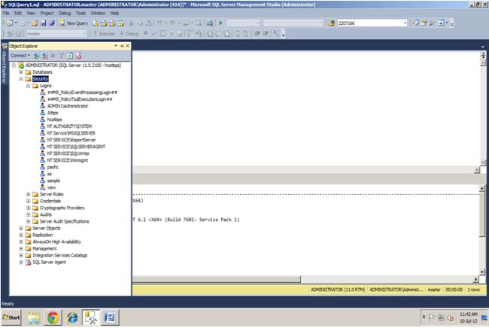
Task: Click the last red Object Explorer toolbar icon
Action: tap(78, 56)
